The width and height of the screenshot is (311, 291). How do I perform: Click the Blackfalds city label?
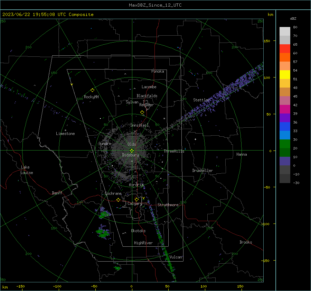[147, 96]
